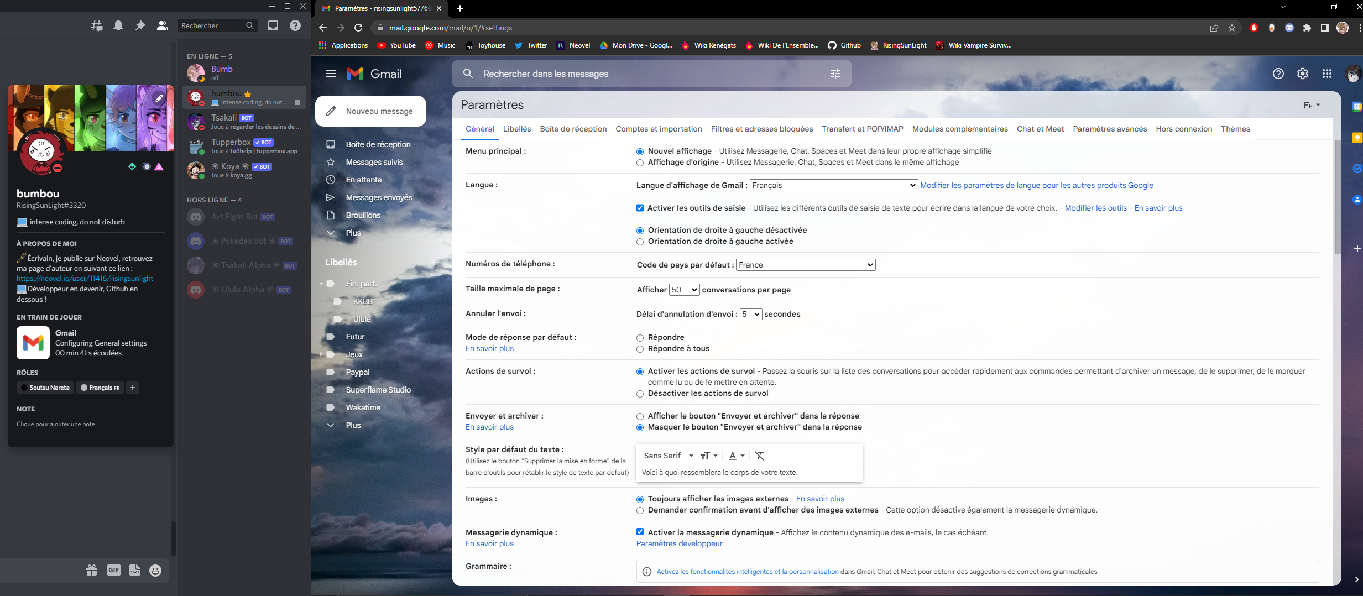The width and height of the screenshot is (1363, 596).
Task: Open the Sans Serif font dropdown
Action: (668, 456)
